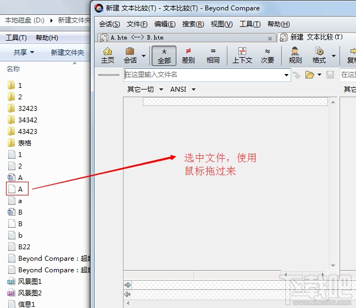Select folder 32423

coord(22,109)
